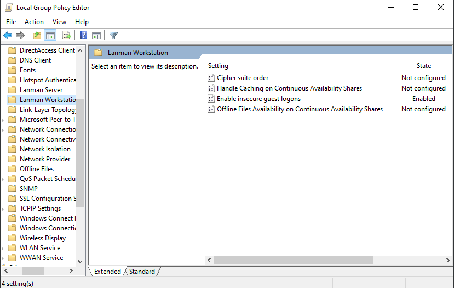Click the Enabled state value
Screen dimensions: 454x288
coord(423,99)
